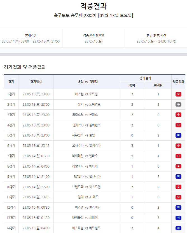
Task: Click the red 승 badge for 애스턴 vs 토트넘
Action: click(x=178, y=94)
